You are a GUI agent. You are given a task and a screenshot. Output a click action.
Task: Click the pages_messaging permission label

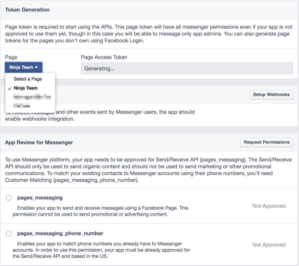click(x=40, y=198)
